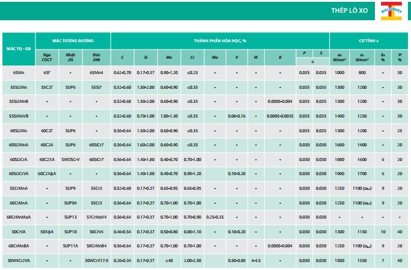
Task: Click the 60Si2CrA grade row label
Action: coord(18,160)
